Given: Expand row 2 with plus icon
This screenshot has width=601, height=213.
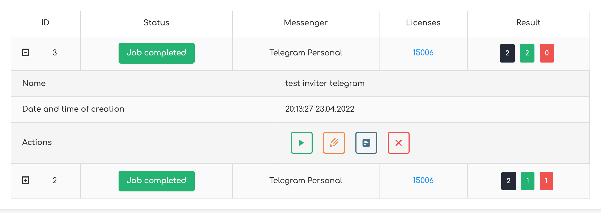Looking at the screenshot, I should coord(25,180).
